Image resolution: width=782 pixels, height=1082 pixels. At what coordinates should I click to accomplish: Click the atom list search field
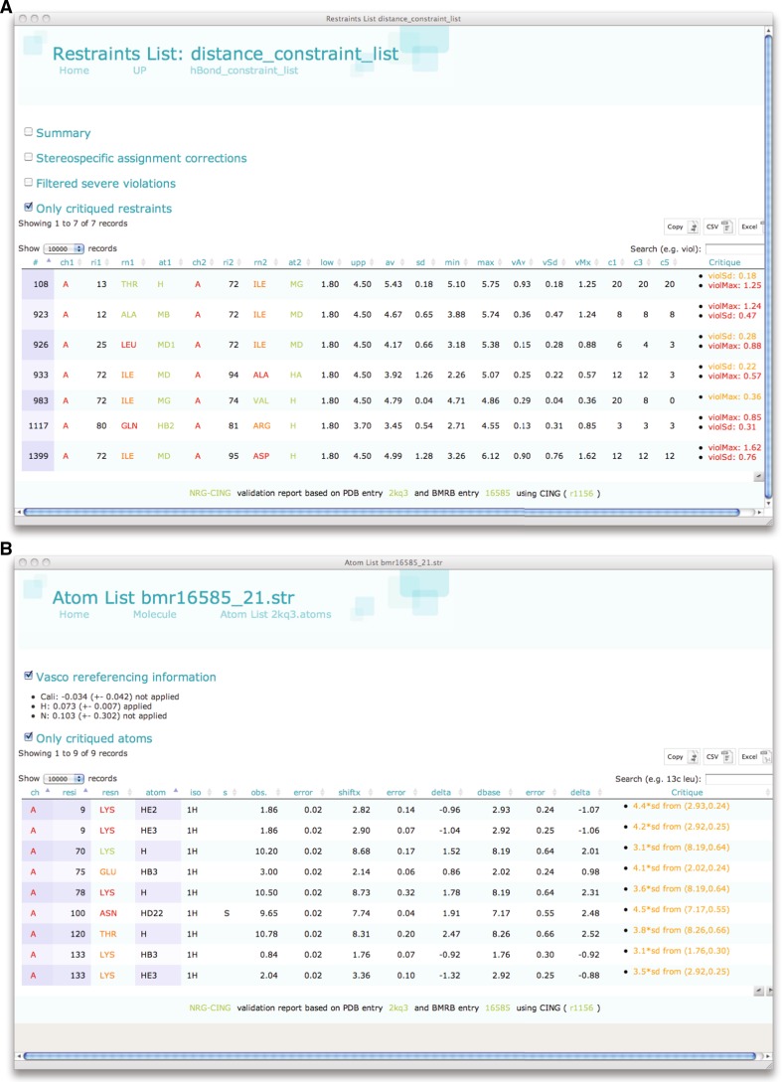tap(733, 778)
